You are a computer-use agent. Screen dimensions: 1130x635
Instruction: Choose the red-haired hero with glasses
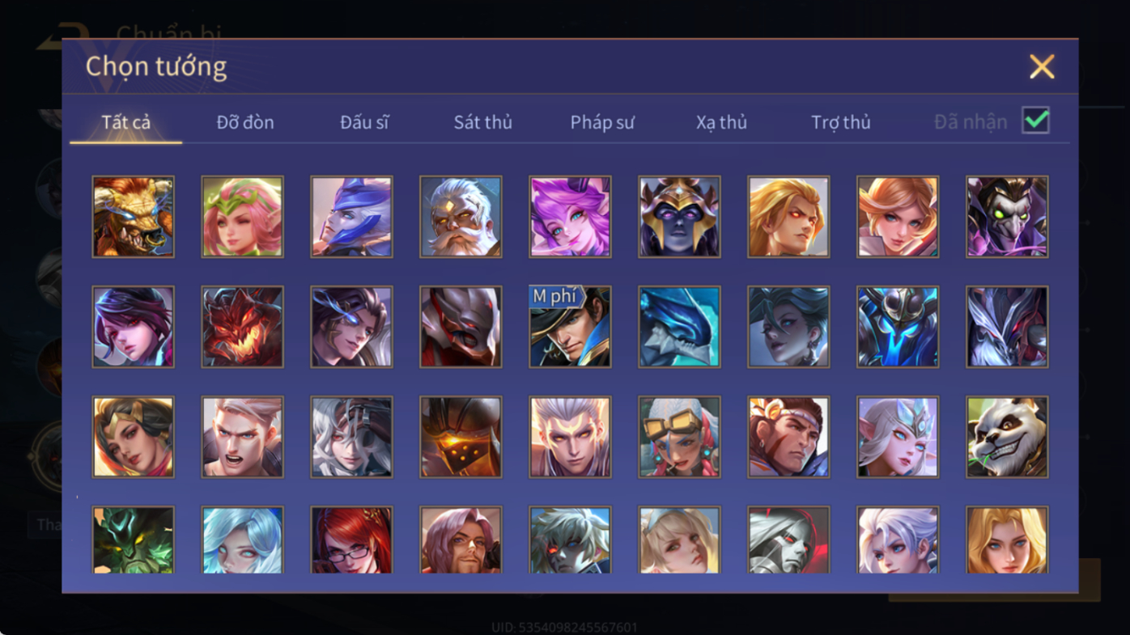(351, 540)
